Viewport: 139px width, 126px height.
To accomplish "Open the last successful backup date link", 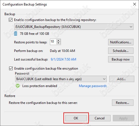I will coord(63,59).
